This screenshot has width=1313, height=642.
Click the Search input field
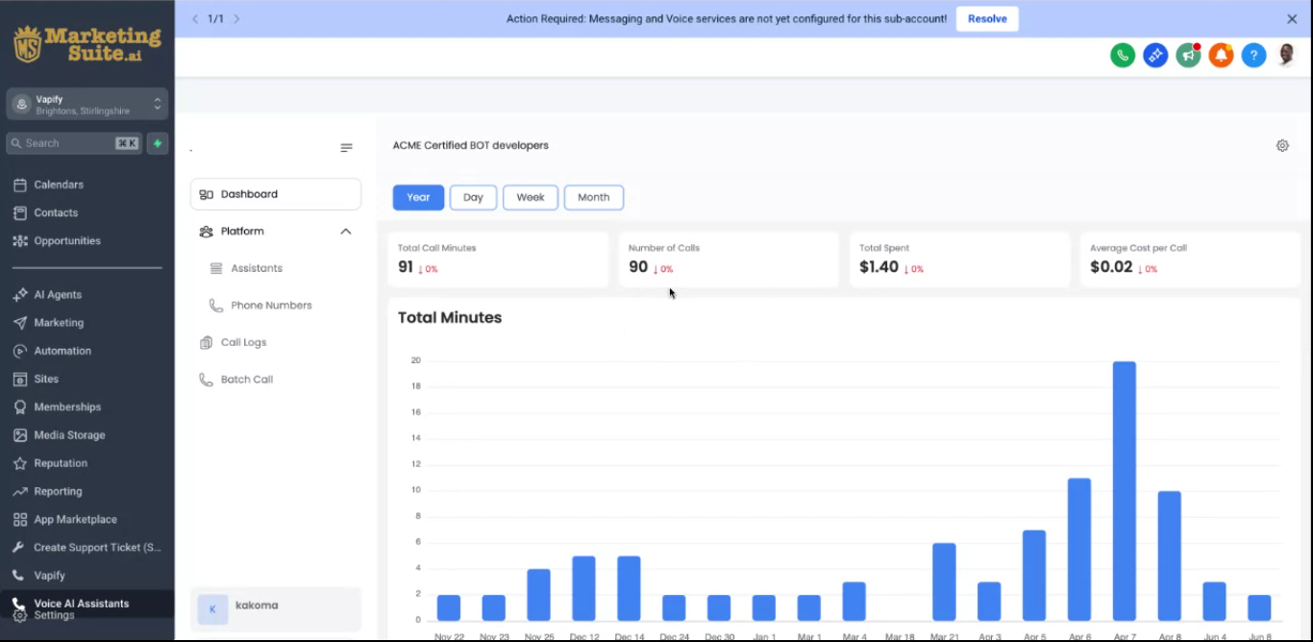[72, 142]
